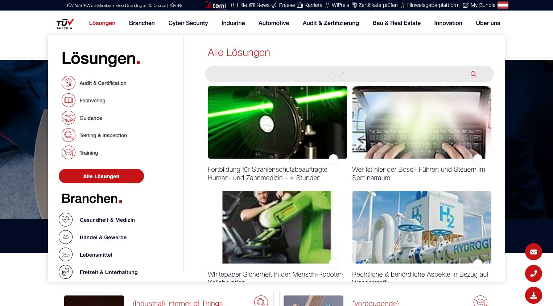Viewport: 553px width, 306px height.
Task: Trigger search using the magnifier icon
Action: (474, 74)
